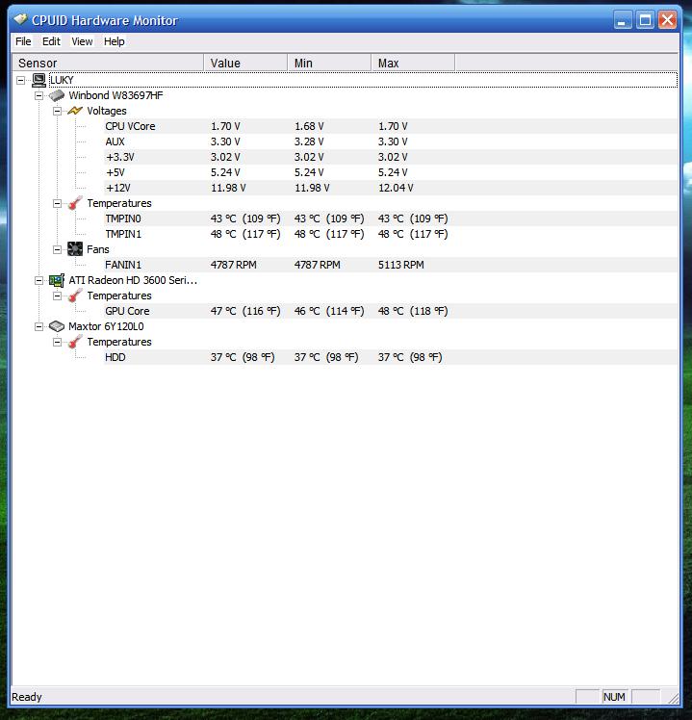Collapse the ATI Radeon HD 3600 node

39,280
